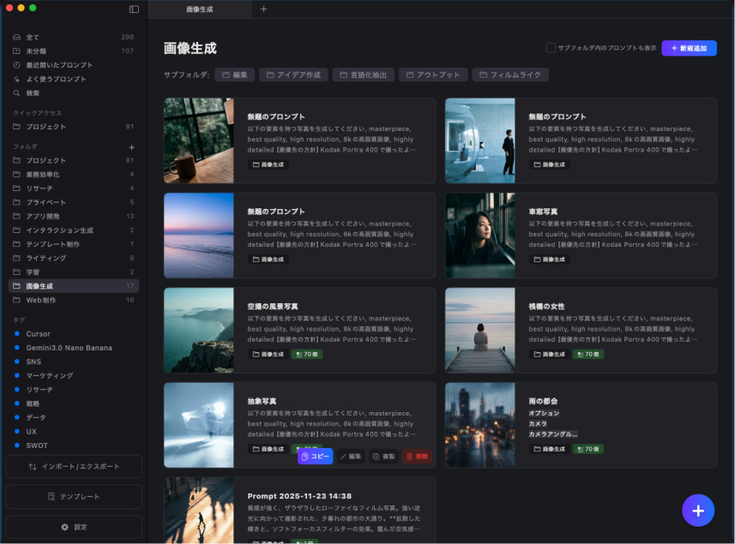Open 全て prompts in sidebar
Viewport: 735px width, 544px height.
(x=74, y=37)
